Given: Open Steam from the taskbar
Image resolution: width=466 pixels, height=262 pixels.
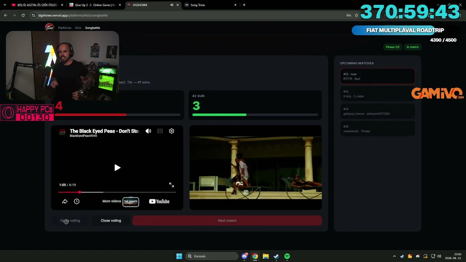Looking at the screenshot, I should click(276, 256).
